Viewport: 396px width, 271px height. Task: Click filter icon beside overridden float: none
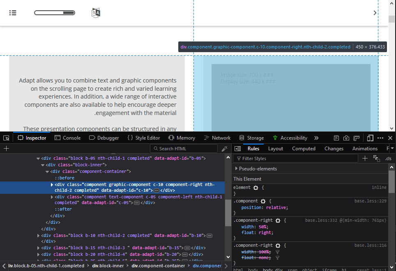tap(277, 257)
